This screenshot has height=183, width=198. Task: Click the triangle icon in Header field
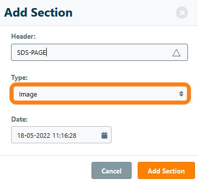coord(176,53)
